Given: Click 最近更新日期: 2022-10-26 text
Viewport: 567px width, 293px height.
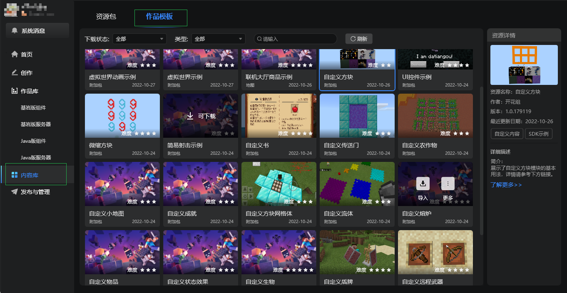Looking at the screenshot, I should click(x=522, y=122).
